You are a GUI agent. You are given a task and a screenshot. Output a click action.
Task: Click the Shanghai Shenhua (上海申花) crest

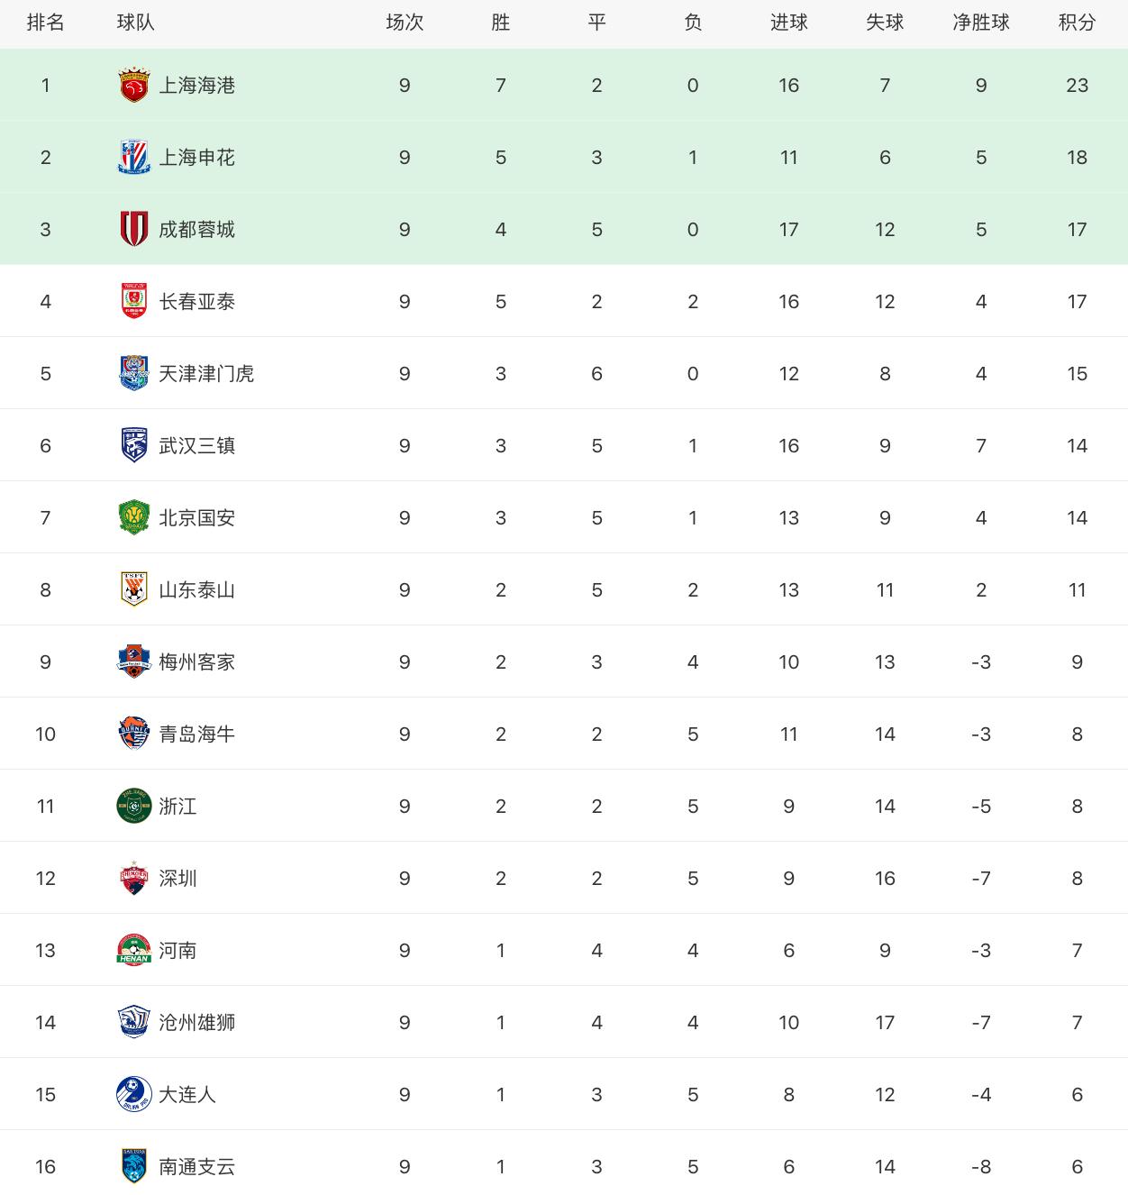[x=134, y=157]
